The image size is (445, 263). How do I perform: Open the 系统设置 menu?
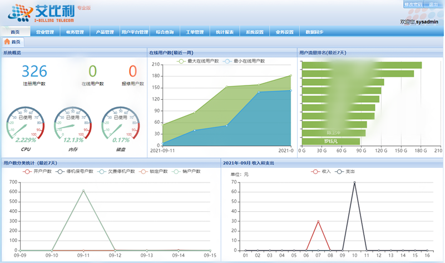click(255, 32)
